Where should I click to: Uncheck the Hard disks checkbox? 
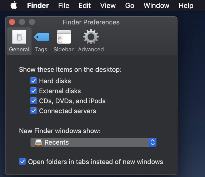(33, 81)
